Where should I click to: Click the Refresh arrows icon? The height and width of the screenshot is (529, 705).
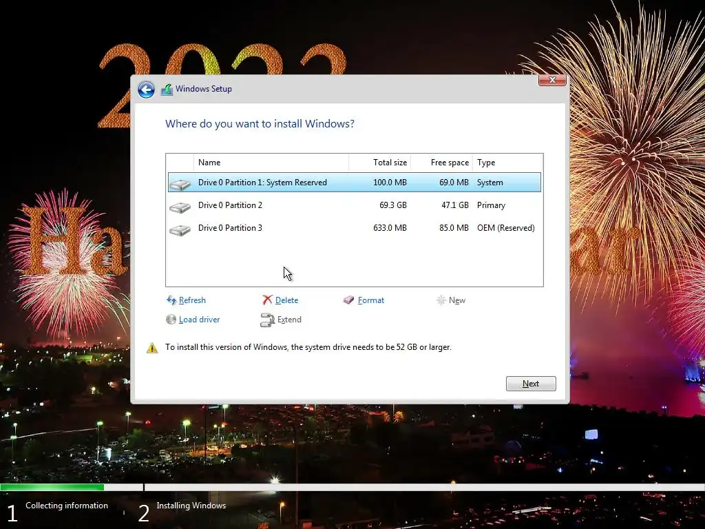coord(171,300)
